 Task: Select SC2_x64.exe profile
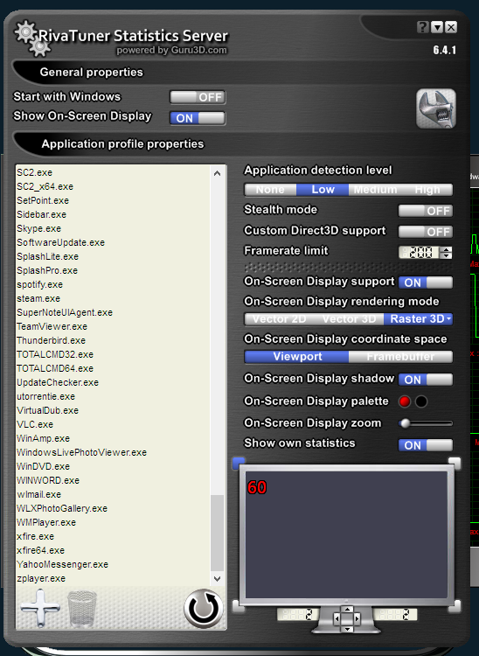[x=45, y=186]
